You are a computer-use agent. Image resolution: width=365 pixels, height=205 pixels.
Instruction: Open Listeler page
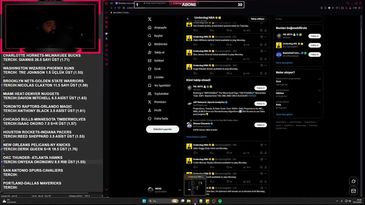(x=156, y=77)
